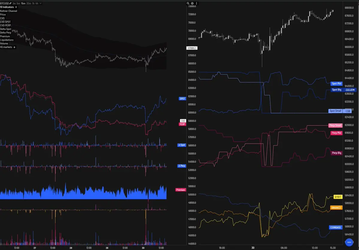Click the orange BINANCE series label
The width and height of the screenshot is (359, 250).
point(336,208)
